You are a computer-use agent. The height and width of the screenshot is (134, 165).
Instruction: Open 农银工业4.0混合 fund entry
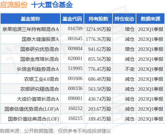pyautogui.click(x=41, y=79)
